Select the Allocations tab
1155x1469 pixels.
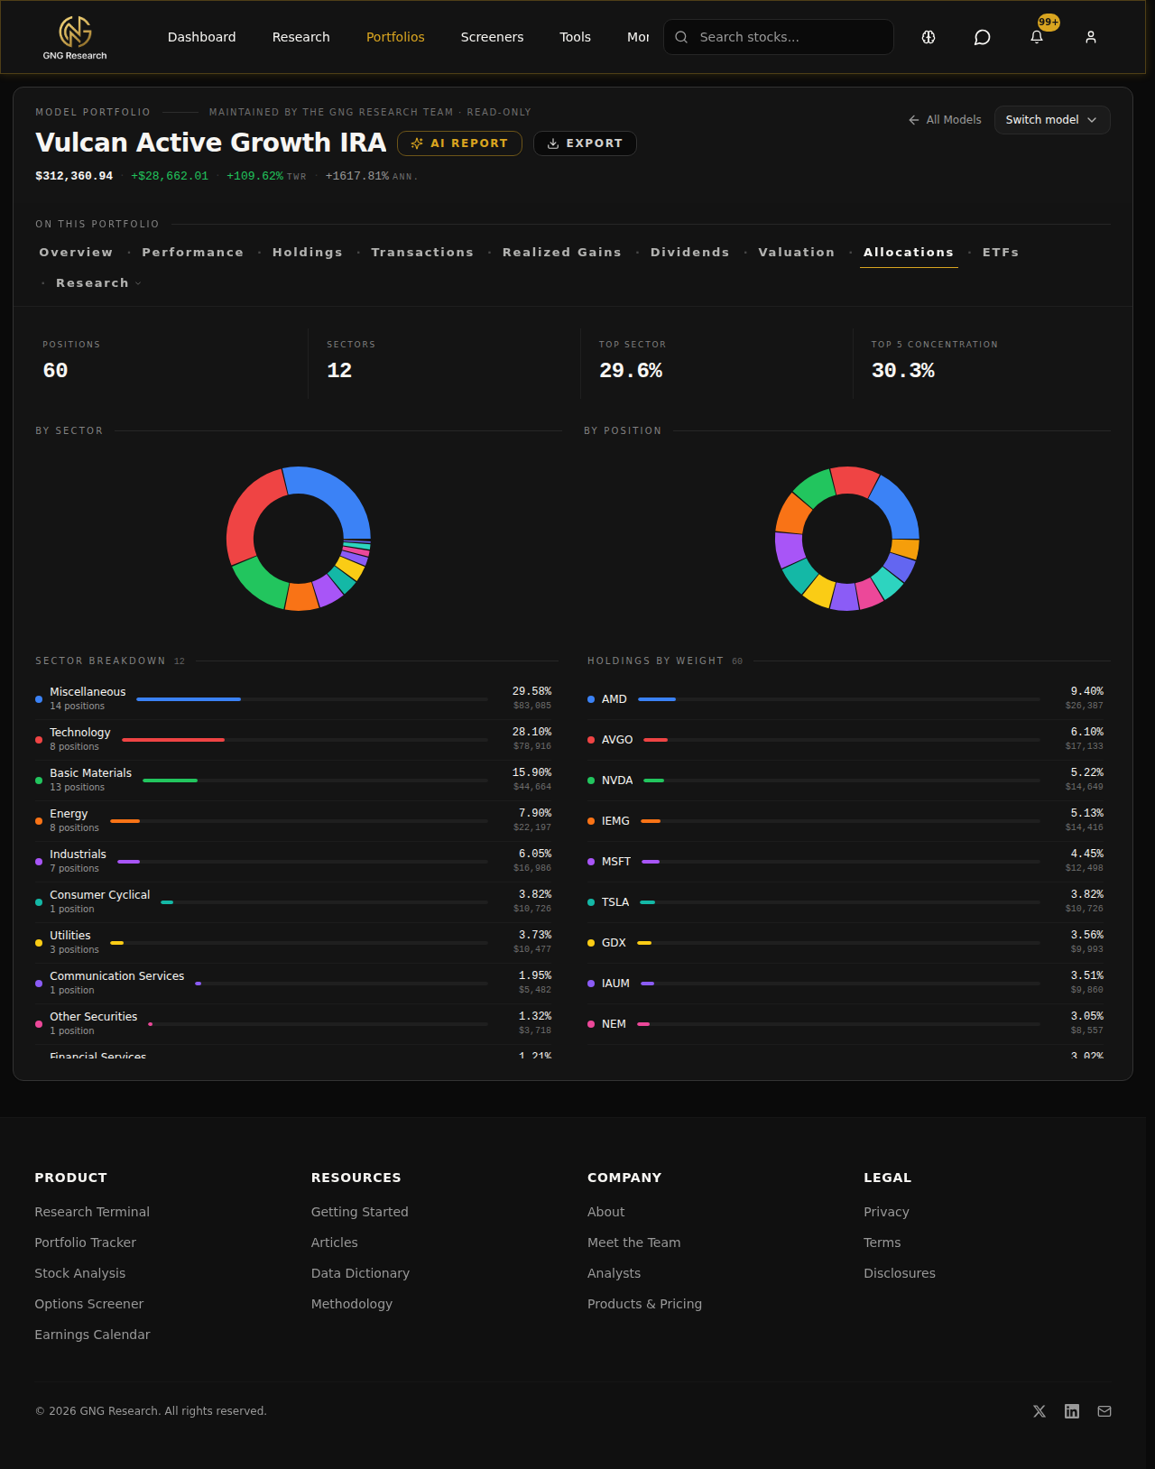(x=909, y=253)
